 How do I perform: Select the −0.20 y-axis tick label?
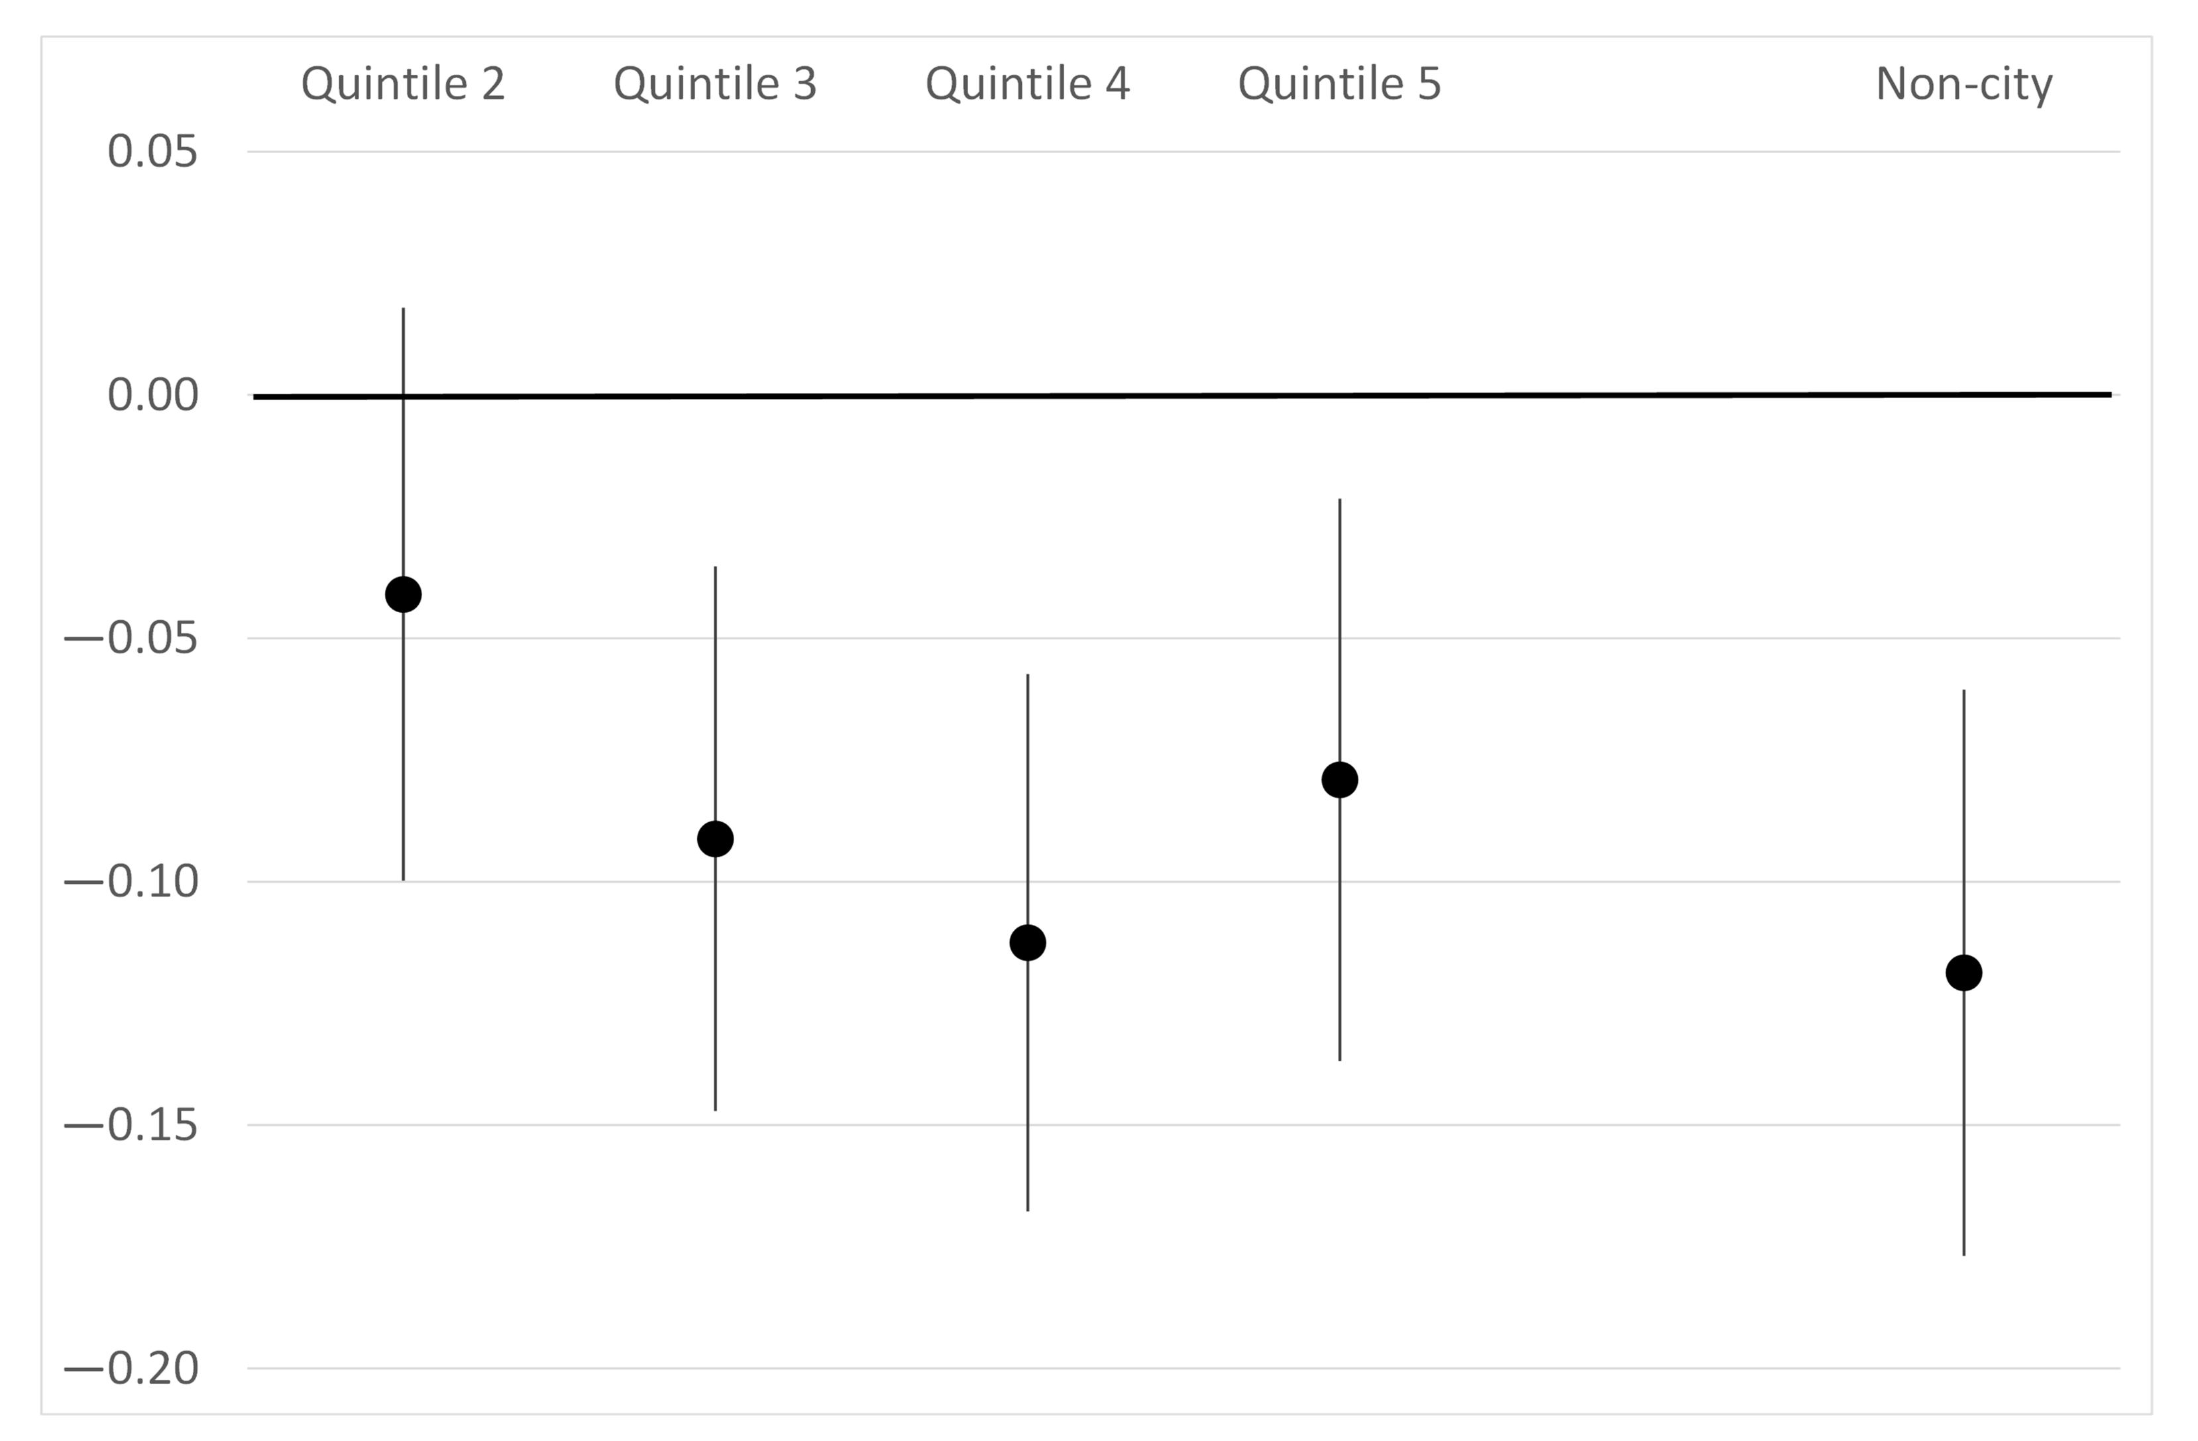point(131,1368)
